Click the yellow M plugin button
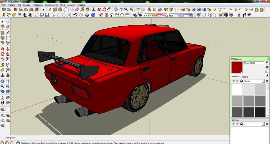Viewport: 270px width, 144px height. coord(183,9)
